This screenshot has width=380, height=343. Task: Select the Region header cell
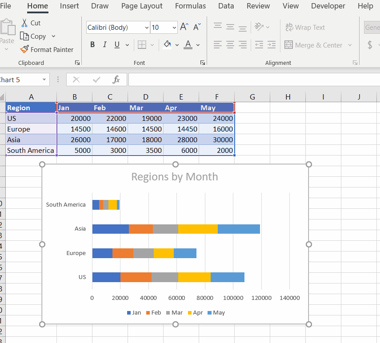point(31,108)
